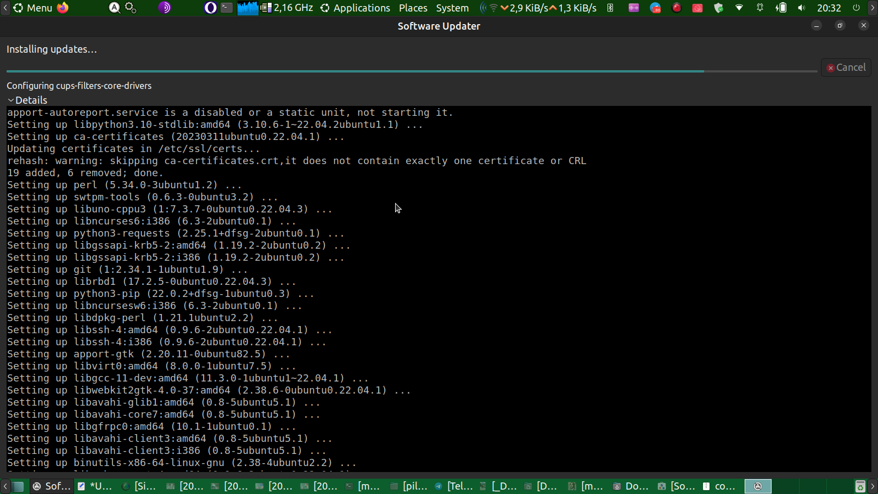Click the '19 added, 6 removed; done.' line
Screen dimensions: 878x494
click(85, 173)
